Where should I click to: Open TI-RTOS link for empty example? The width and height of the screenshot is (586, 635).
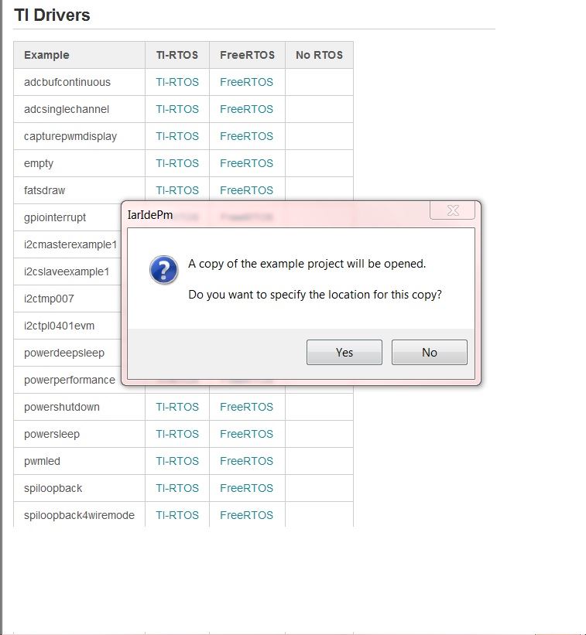pyautogui.click(x=177, y=163)
